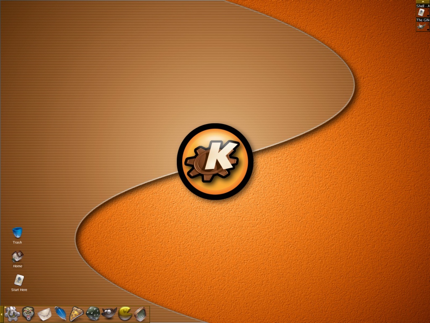
Task: Open the mail envelope icon in the panel
Action: click(x=45, y=314)
